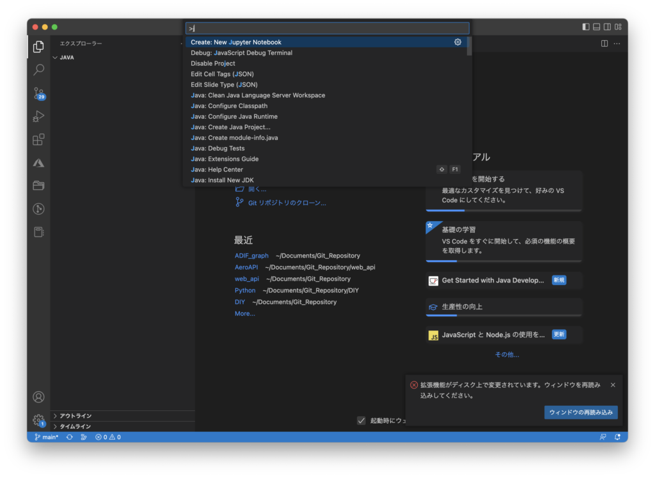The image size is (655, 478).
Task: Open the ADIF_graph recent project link
Action: click(251, 256)
